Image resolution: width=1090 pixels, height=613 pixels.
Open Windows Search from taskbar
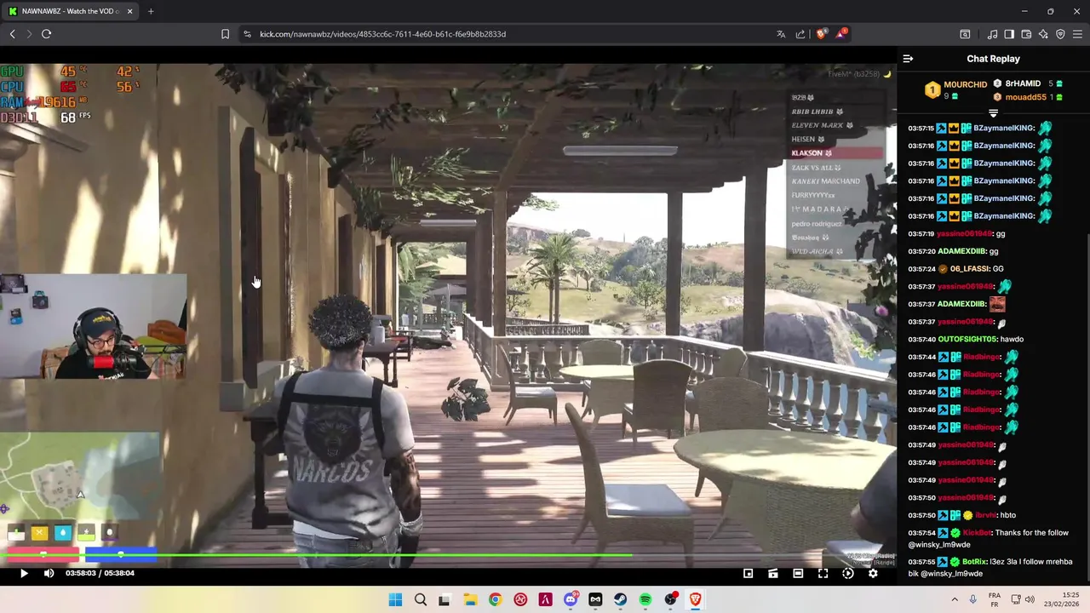point(420,599)
